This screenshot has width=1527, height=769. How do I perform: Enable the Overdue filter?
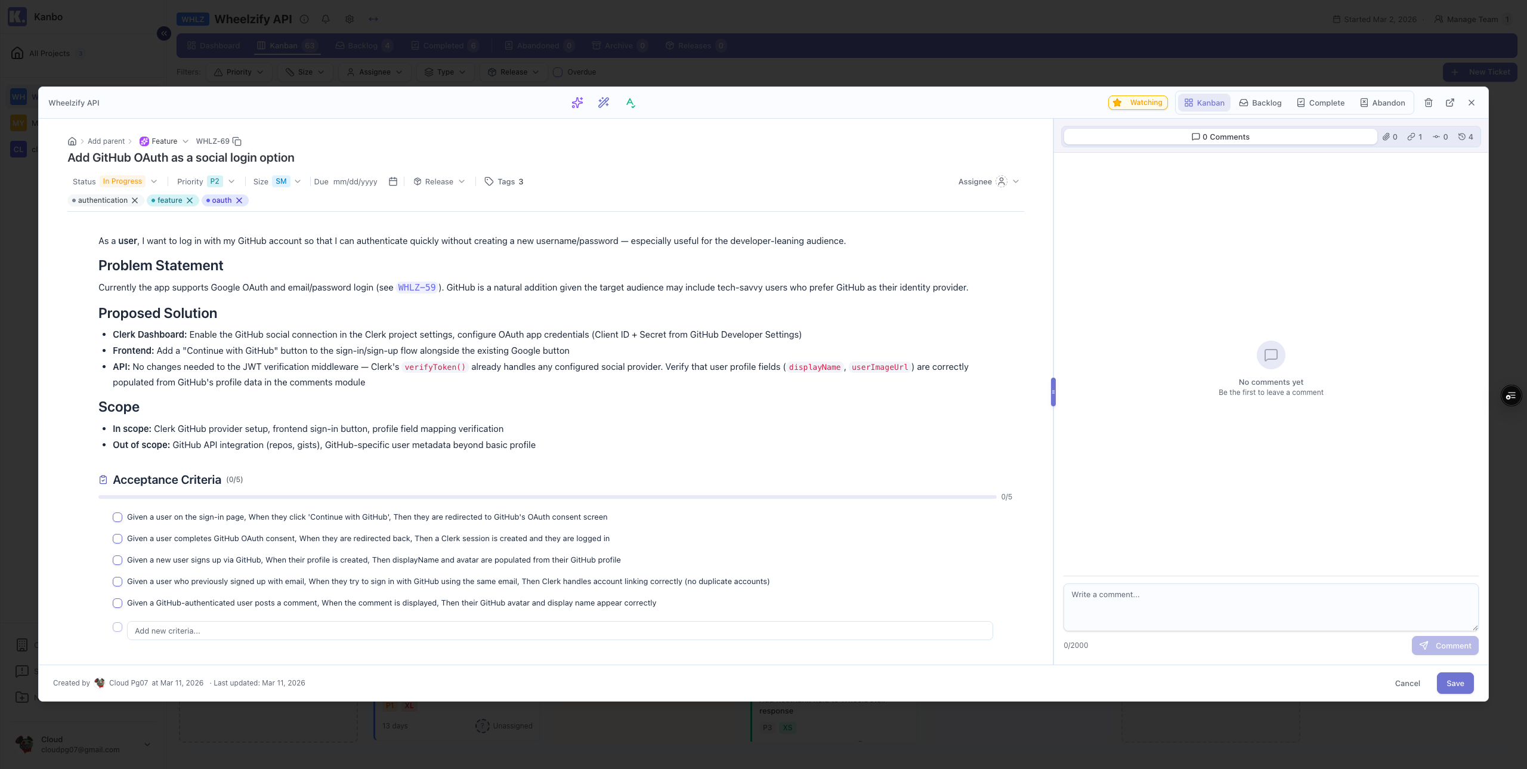[558, 72]
